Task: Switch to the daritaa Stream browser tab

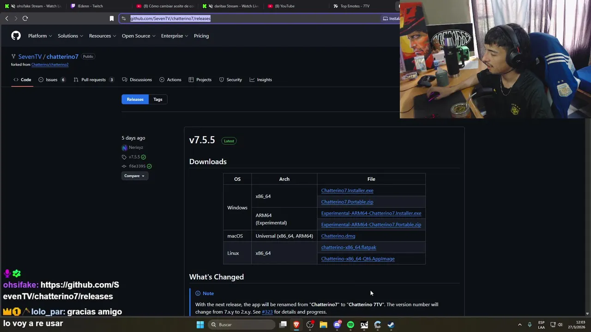Action: pyautogui.click(x=231, y=6)
